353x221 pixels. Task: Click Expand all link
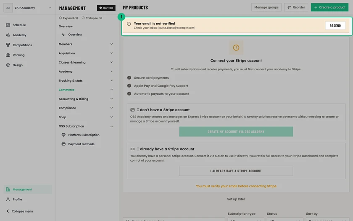(x=68, y=18)
